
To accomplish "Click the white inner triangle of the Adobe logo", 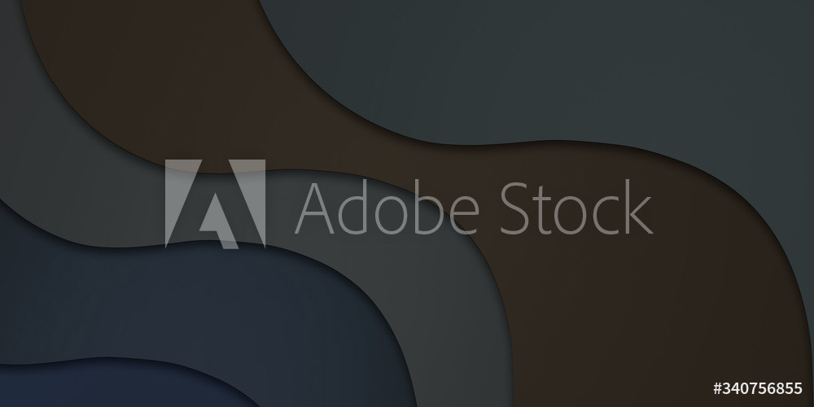I will [218, 222].
